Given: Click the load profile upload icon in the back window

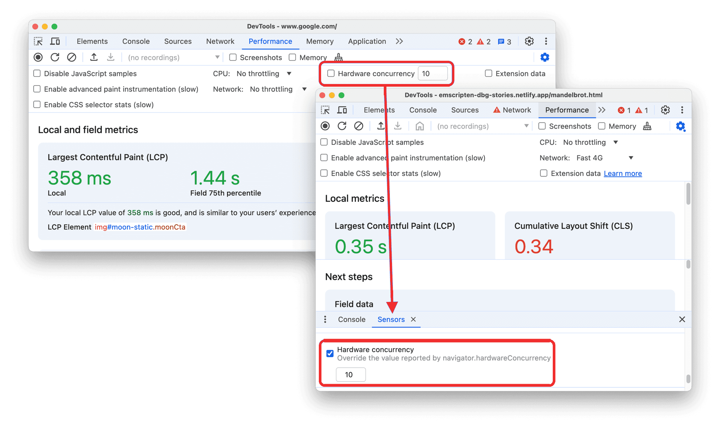Looking at the screenshot, I should point(94,57).
